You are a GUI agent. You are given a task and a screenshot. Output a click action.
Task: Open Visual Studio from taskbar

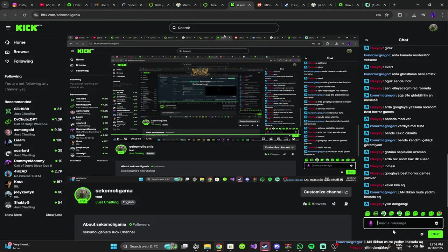254,246
